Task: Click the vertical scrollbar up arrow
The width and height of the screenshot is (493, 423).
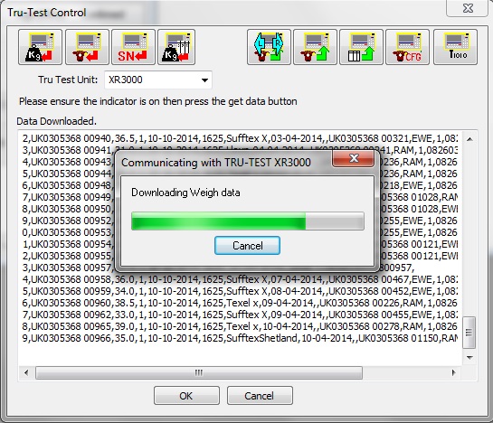Action: point(469,139)
